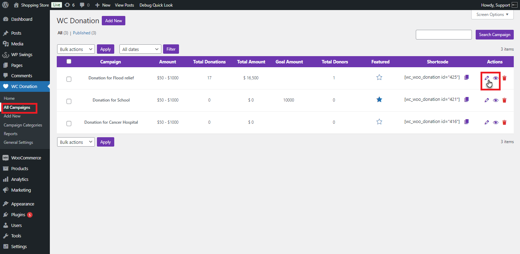This screenshot has width=520, height=254.
Task: Feature the Donation for Cancer Hospital campaign
Action: [x=379, y=122]
